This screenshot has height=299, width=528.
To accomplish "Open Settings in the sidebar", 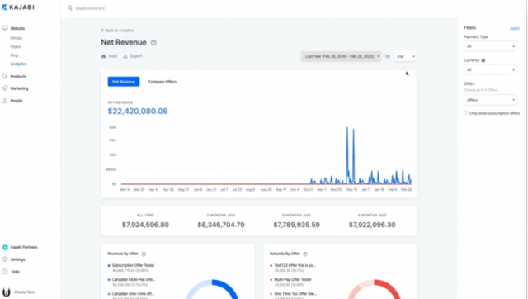I will pos(17,259).
